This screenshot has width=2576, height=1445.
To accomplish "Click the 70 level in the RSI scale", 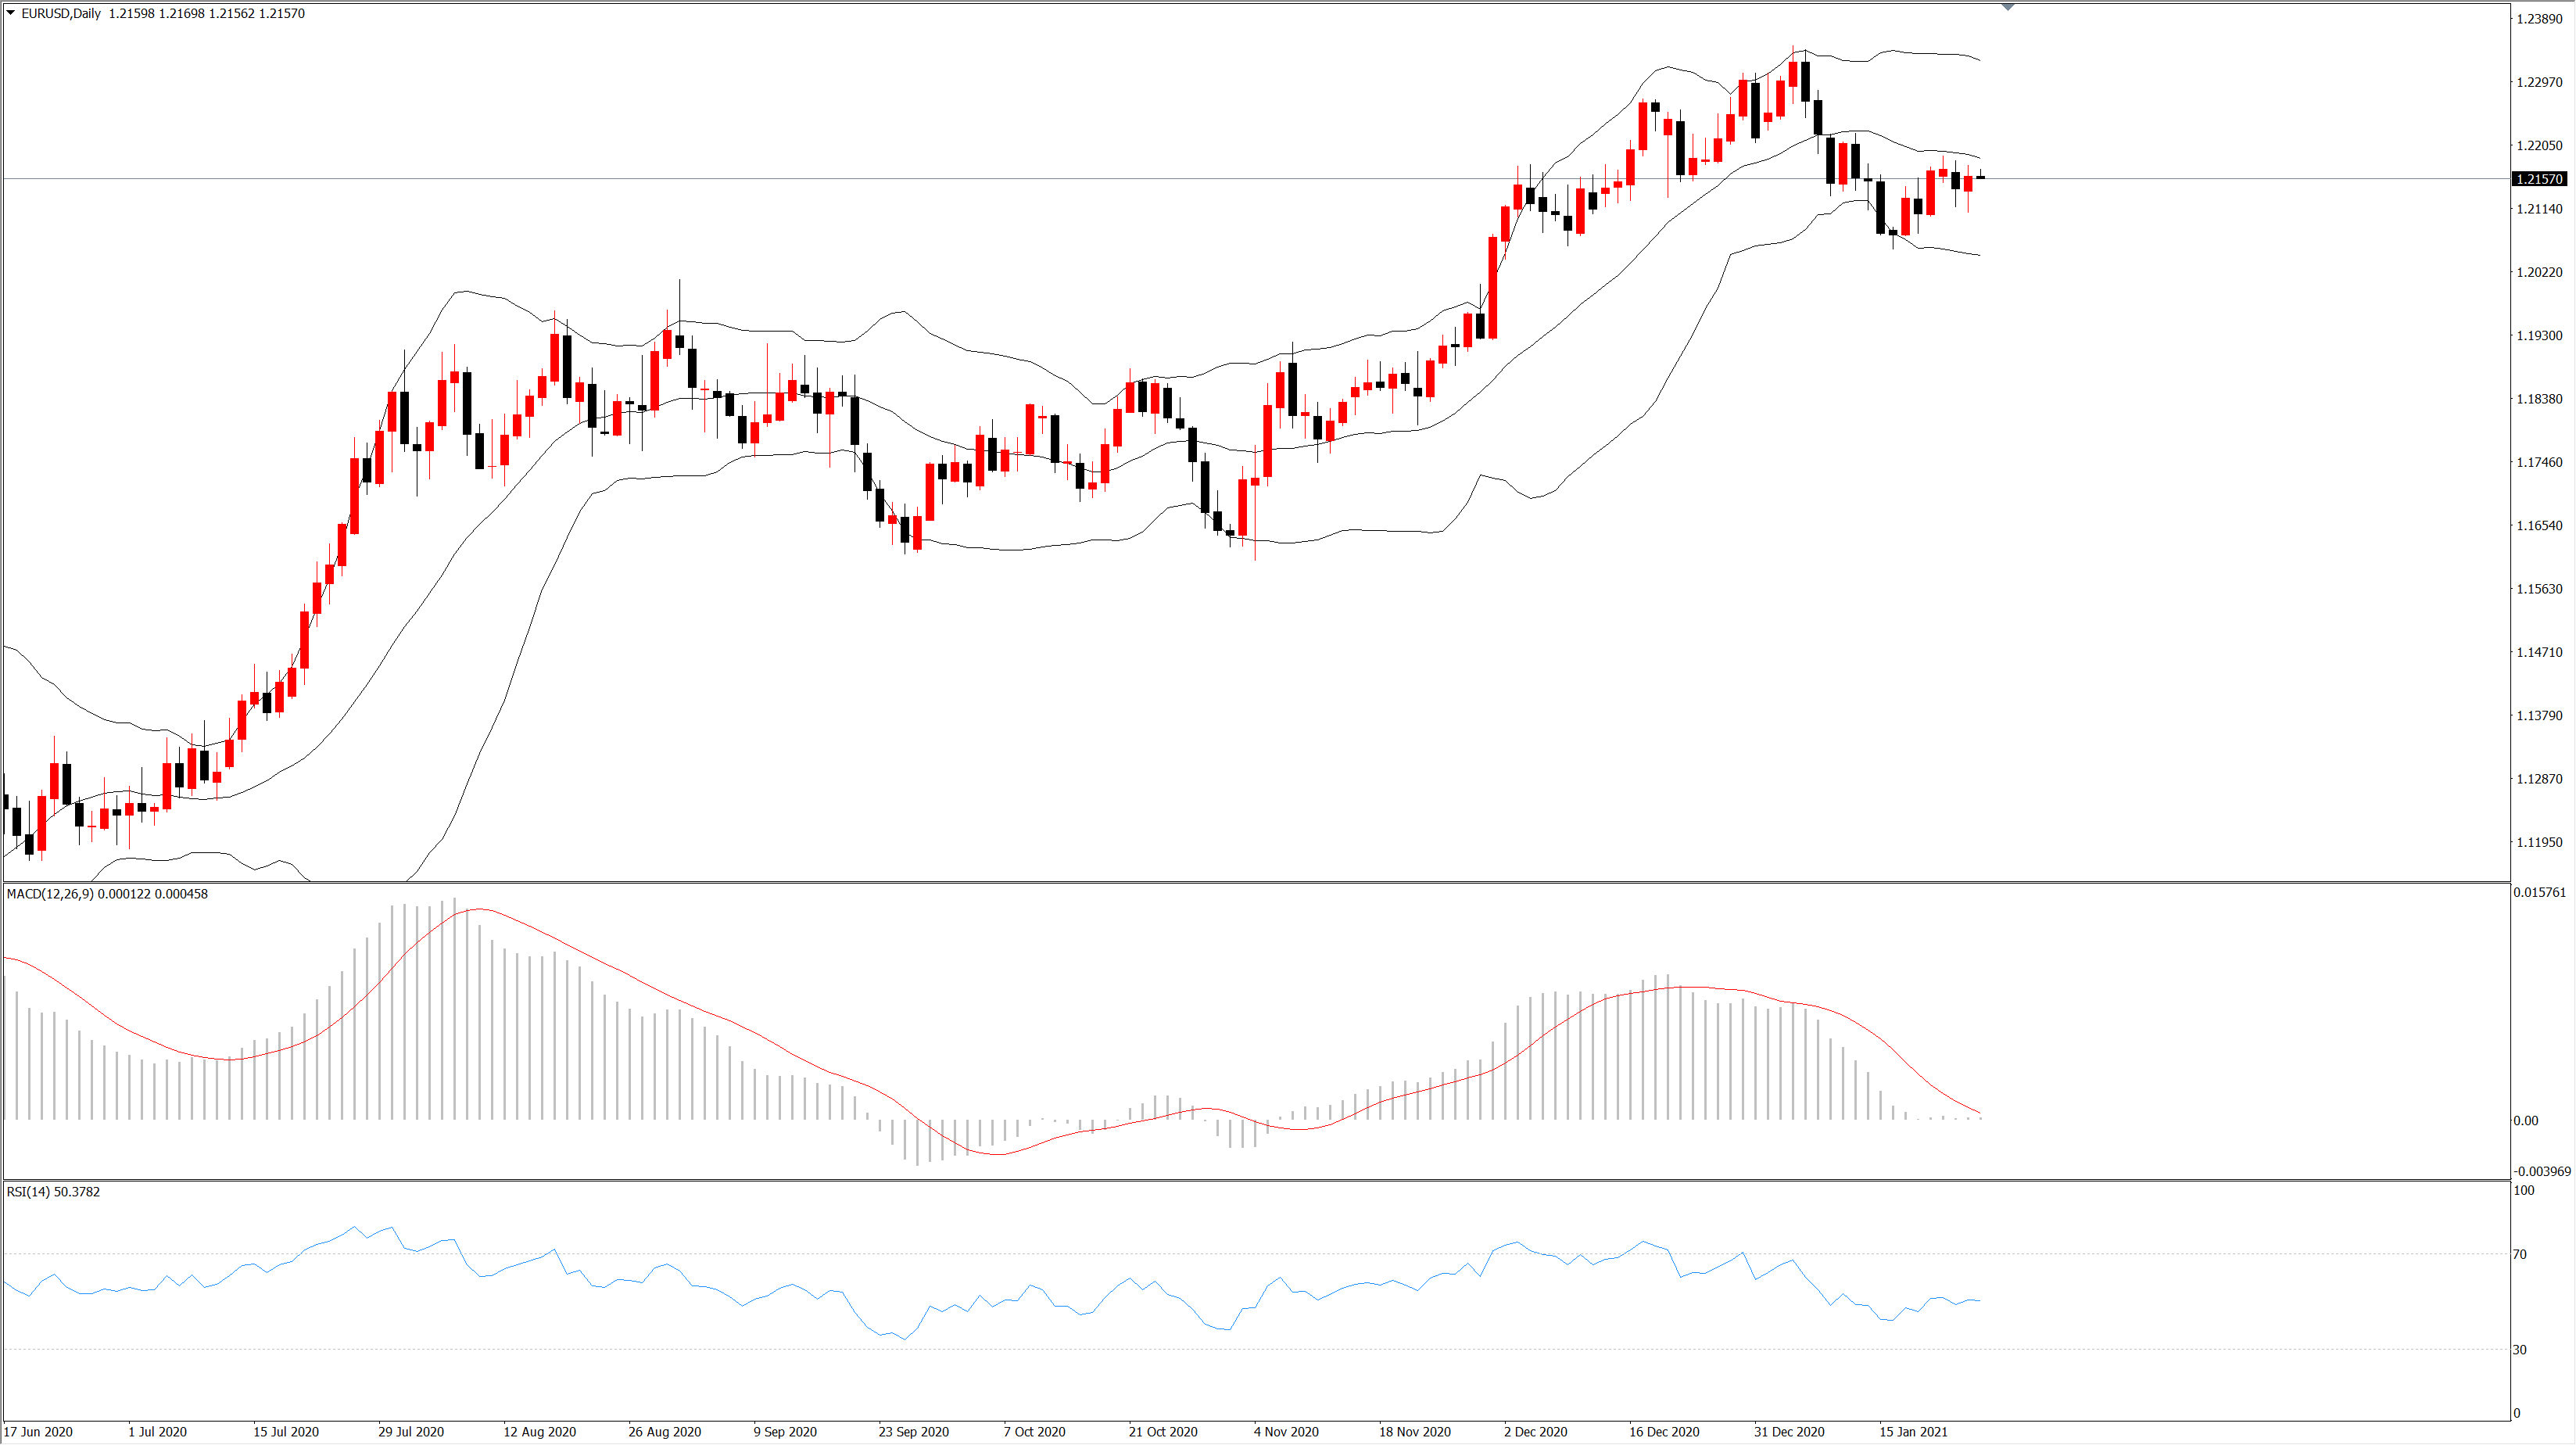I will tap(2520, 1254).
